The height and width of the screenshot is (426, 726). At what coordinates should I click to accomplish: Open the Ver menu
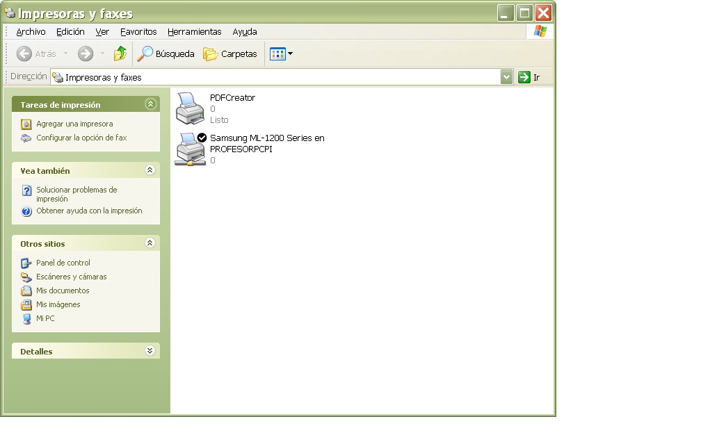(102, 31)
